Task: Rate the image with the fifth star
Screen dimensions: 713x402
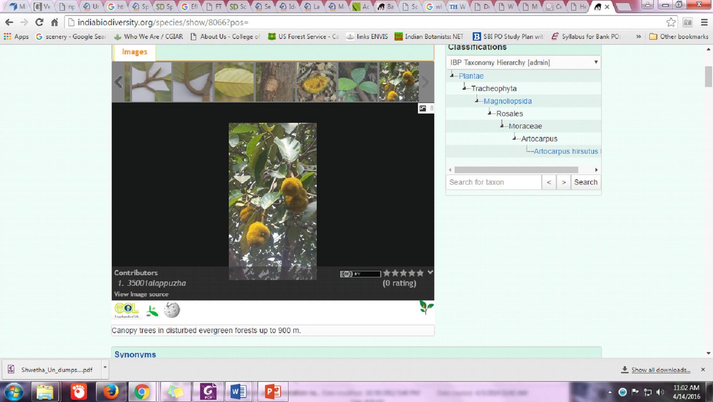Action: 420,273
